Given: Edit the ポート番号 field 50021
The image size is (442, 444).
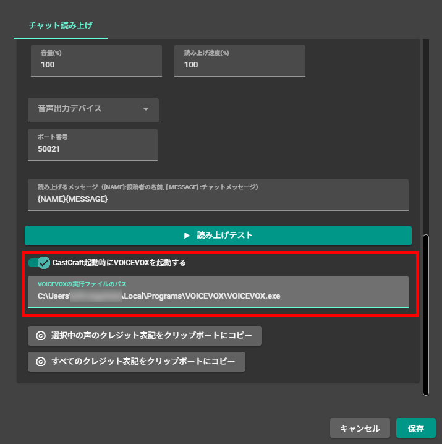Looking at the screenshot, I should pos(93,145).
